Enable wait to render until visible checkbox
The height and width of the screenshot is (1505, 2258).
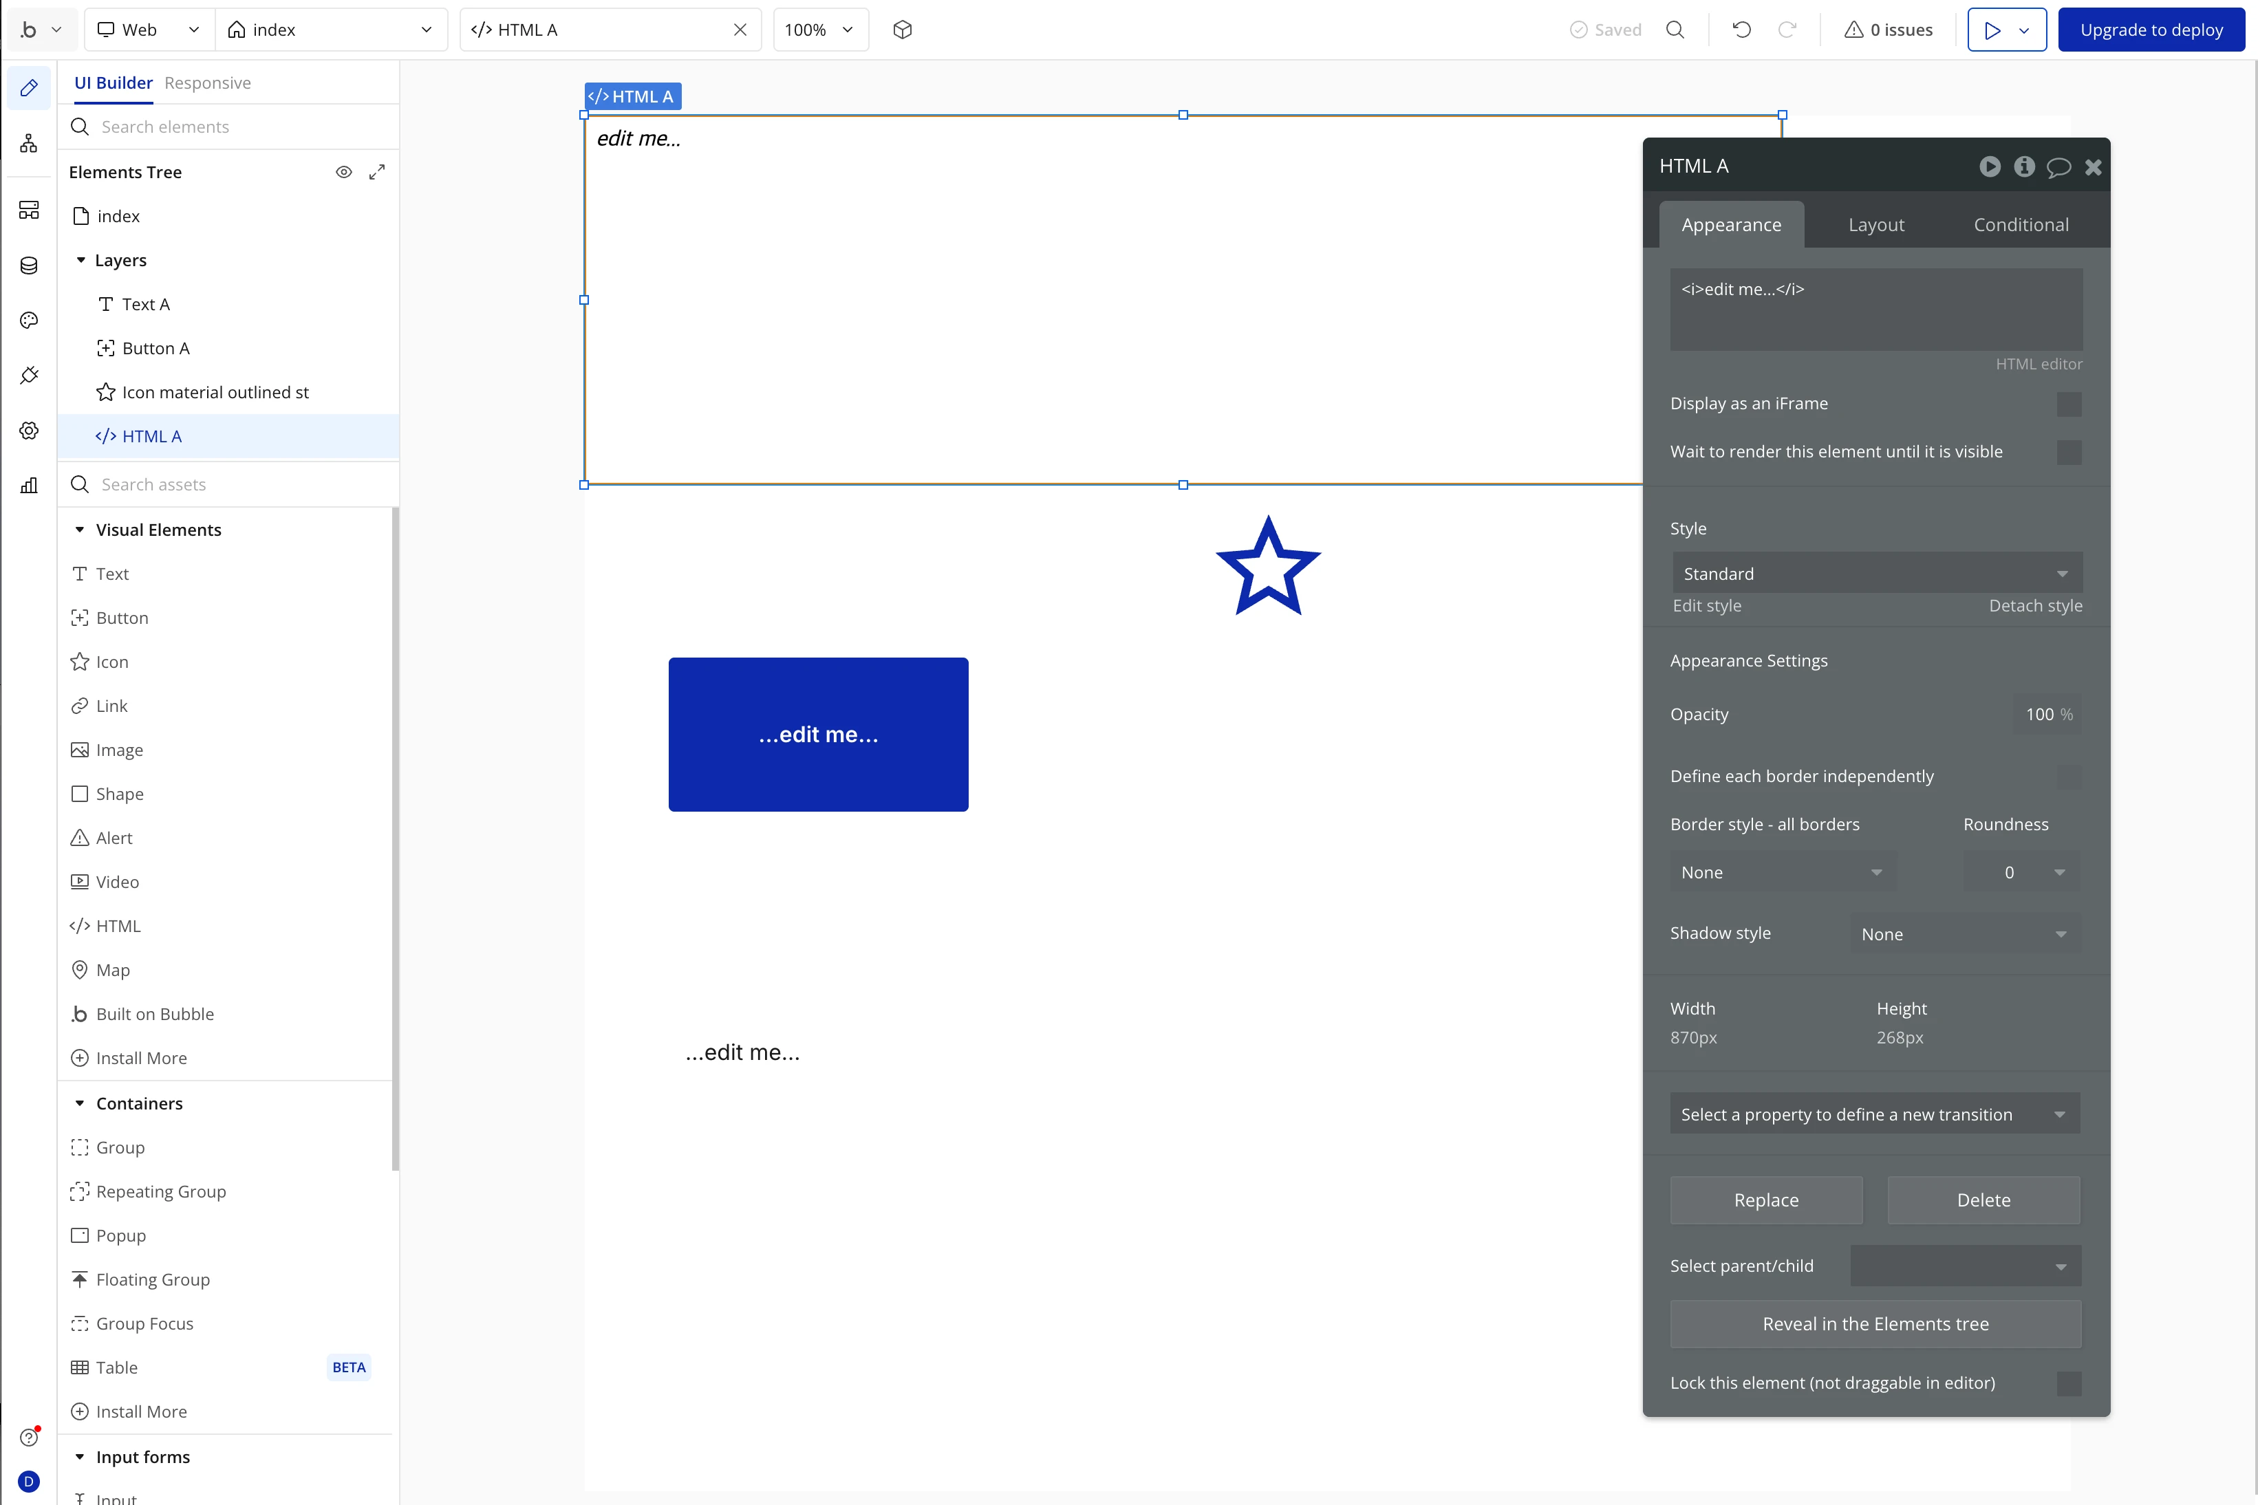tap(2069, 452)
